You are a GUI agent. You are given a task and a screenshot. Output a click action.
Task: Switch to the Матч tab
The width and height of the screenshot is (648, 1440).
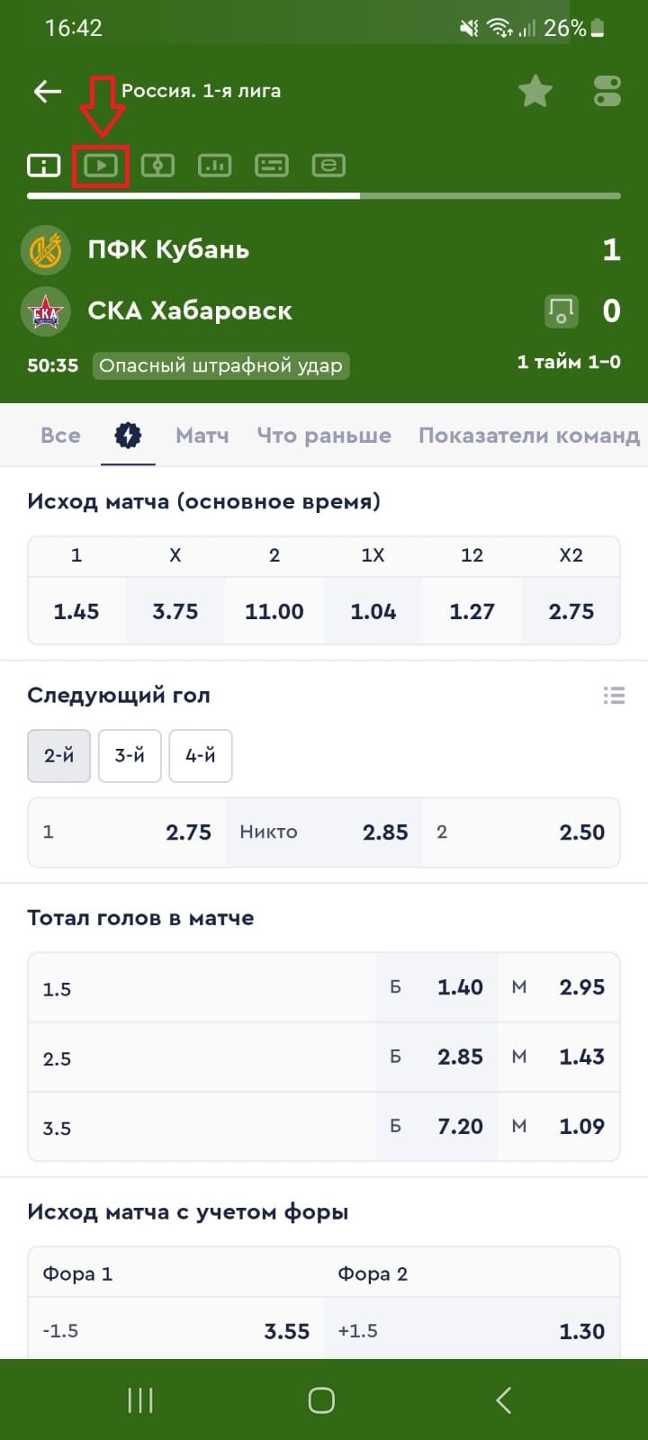click(x=202, y=436)
